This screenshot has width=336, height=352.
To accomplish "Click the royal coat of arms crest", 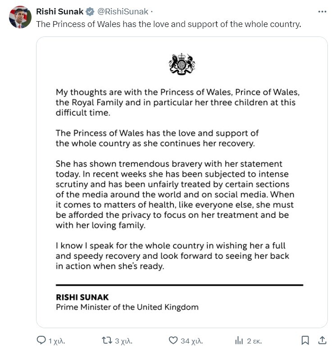I will [182, 64].
